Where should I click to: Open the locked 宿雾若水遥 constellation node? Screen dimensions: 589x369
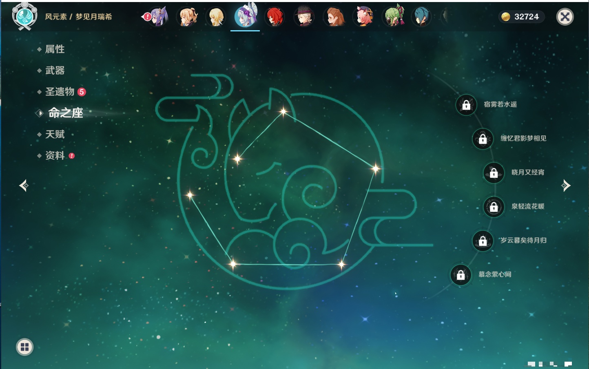(x=466, y=105)
